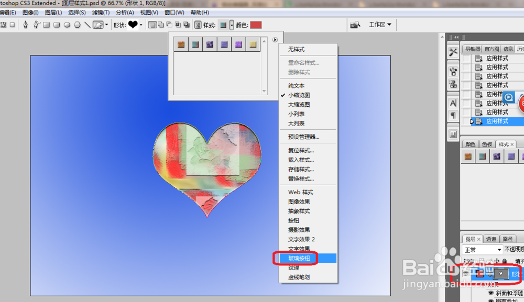Open the style picker flyout menu arrow
The height and width of the screenshot is (302, 524).
[x=275, y=40]
